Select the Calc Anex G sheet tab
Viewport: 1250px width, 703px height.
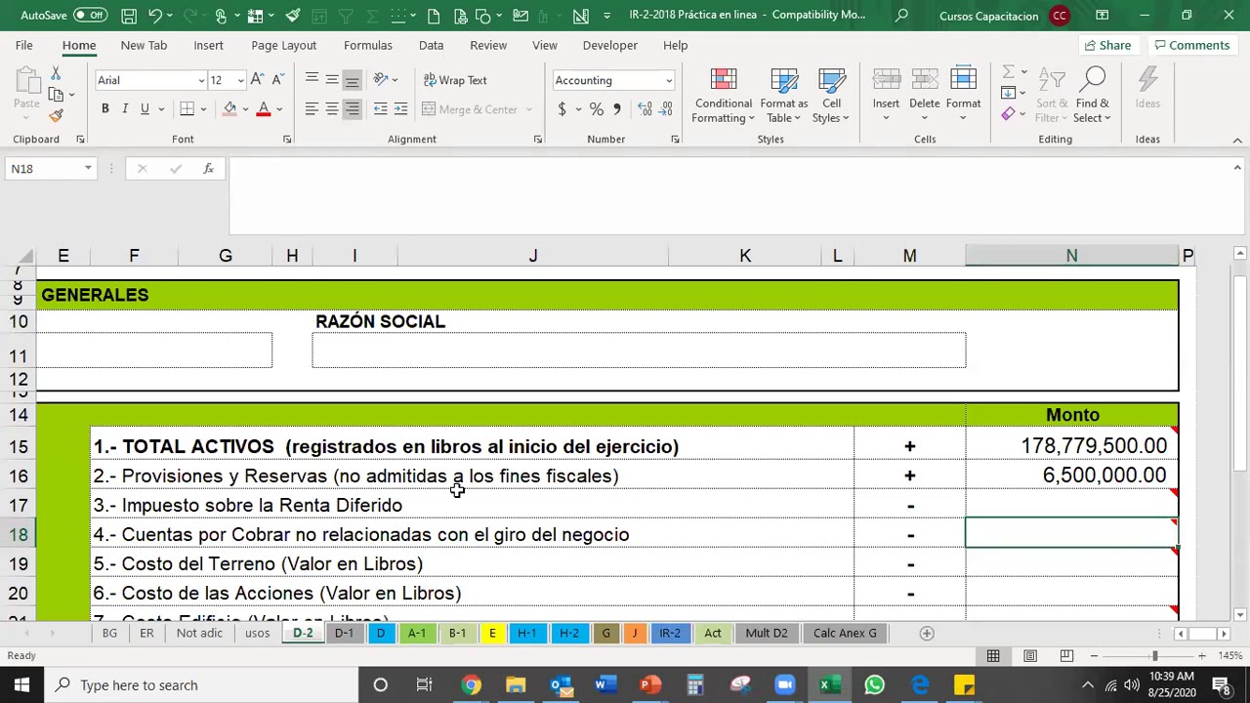pos(846,633)
